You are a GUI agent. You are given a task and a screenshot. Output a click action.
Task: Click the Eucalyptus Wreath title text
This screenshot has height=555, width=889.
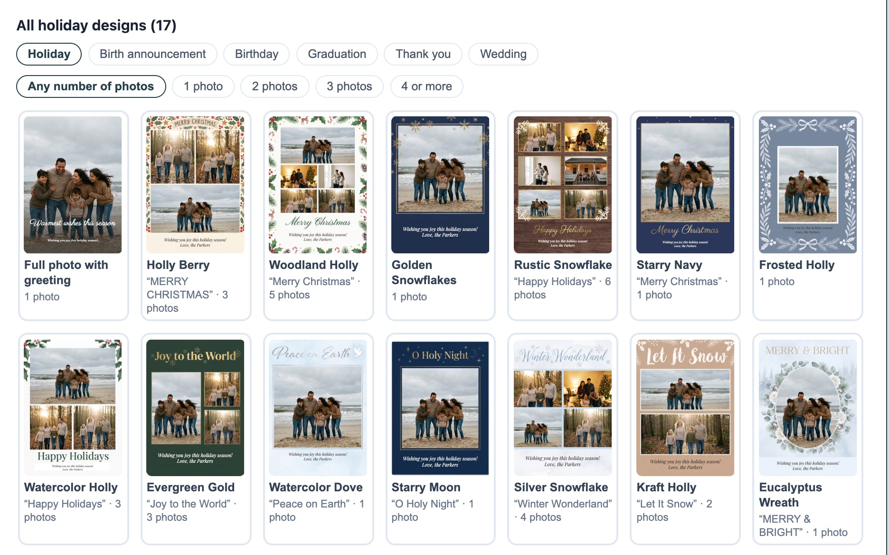pyautogui.click(x=790, y=495)
